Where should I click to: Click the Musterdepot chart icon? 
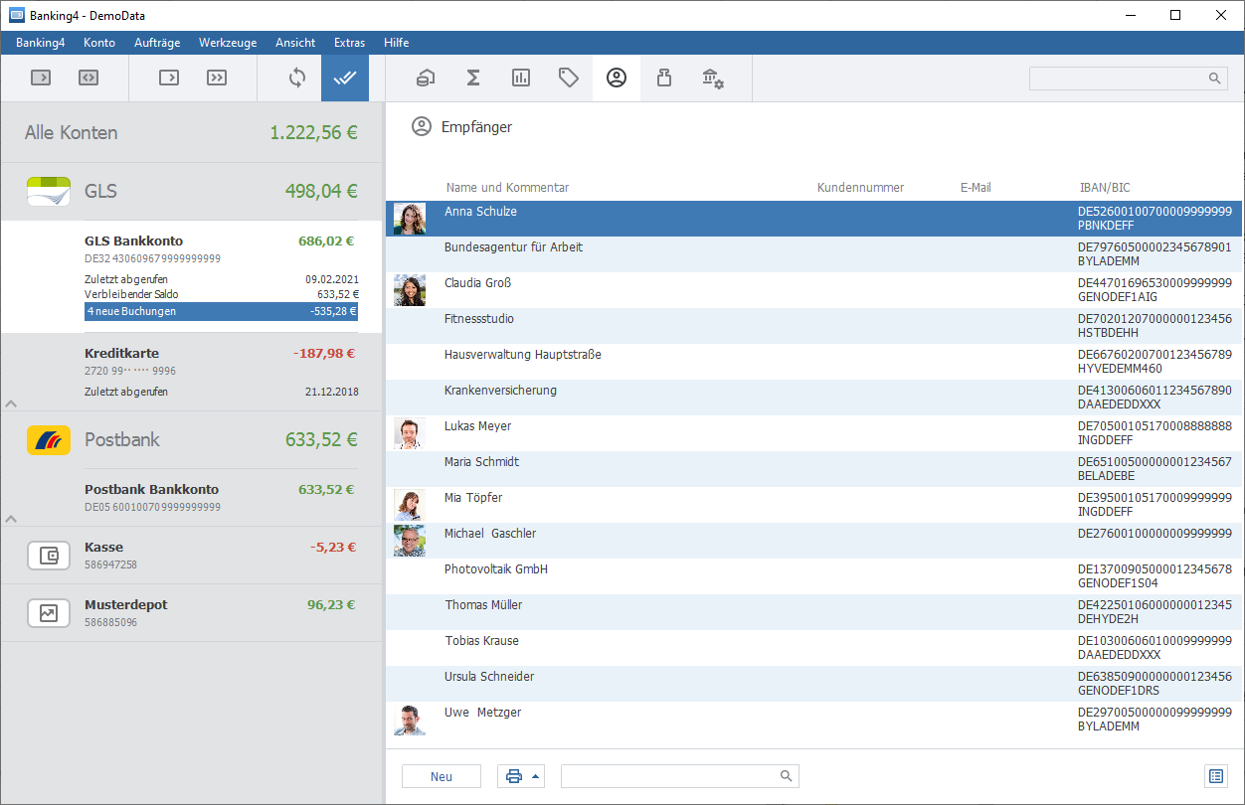pos(49,613)
